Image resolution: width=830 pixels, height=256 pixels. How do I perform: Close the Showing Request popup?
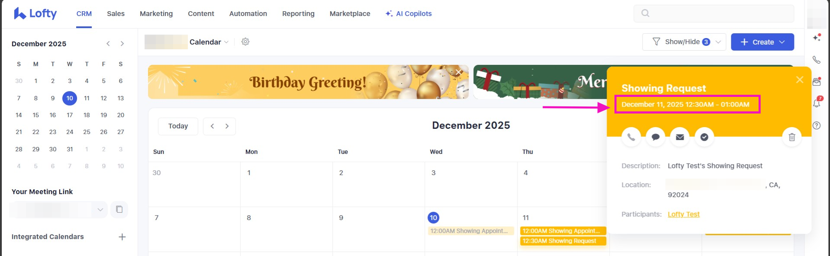point(799,80)
